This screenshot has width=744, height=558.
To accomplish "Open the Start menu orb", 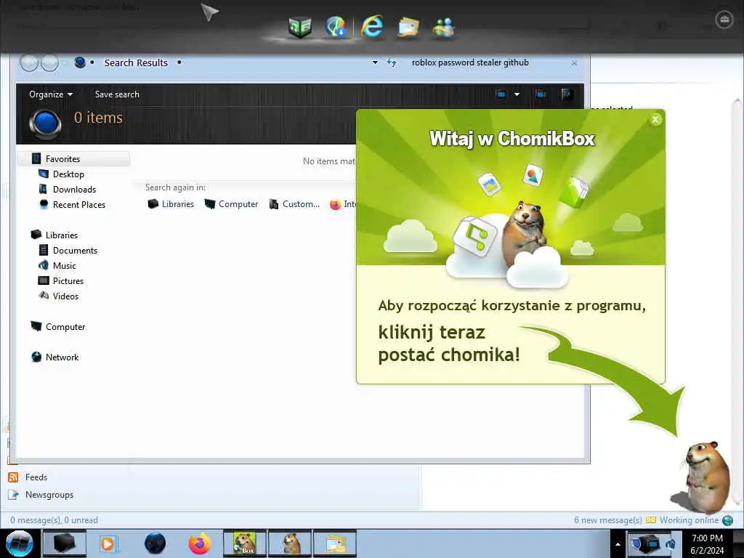I will pyautogui.click(x=19, y=543).
